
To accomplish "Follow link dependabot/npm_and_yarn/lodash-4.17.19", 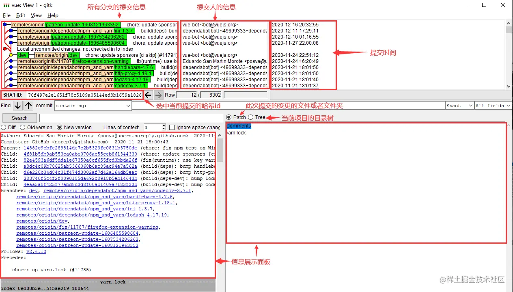I will (x=92, y=215).
